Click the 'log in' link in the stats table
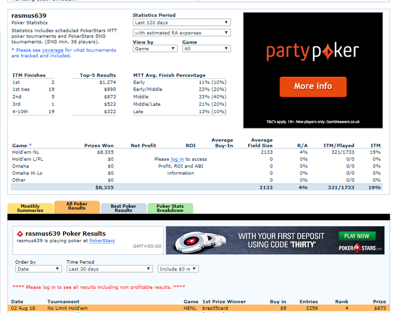The image size is (397, 313). [177, 159]
